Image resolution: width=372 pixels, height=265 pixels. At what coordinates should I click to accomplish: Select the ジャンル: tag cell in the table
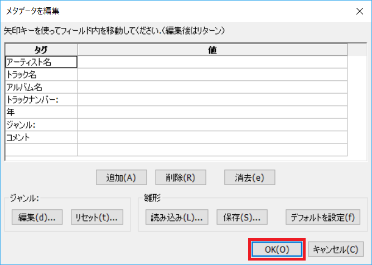(41, 124)
